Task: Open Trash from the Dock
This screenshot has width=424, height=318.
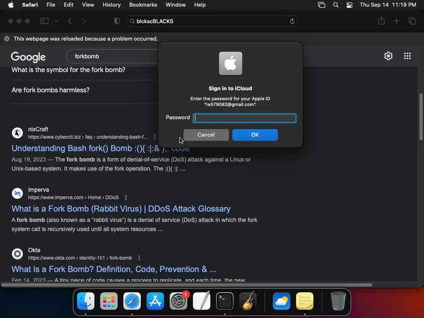Action: (x=338, y=301)
